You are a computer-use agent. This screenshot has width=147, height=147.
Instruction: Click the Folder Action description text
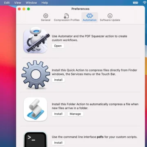point(95,106)
